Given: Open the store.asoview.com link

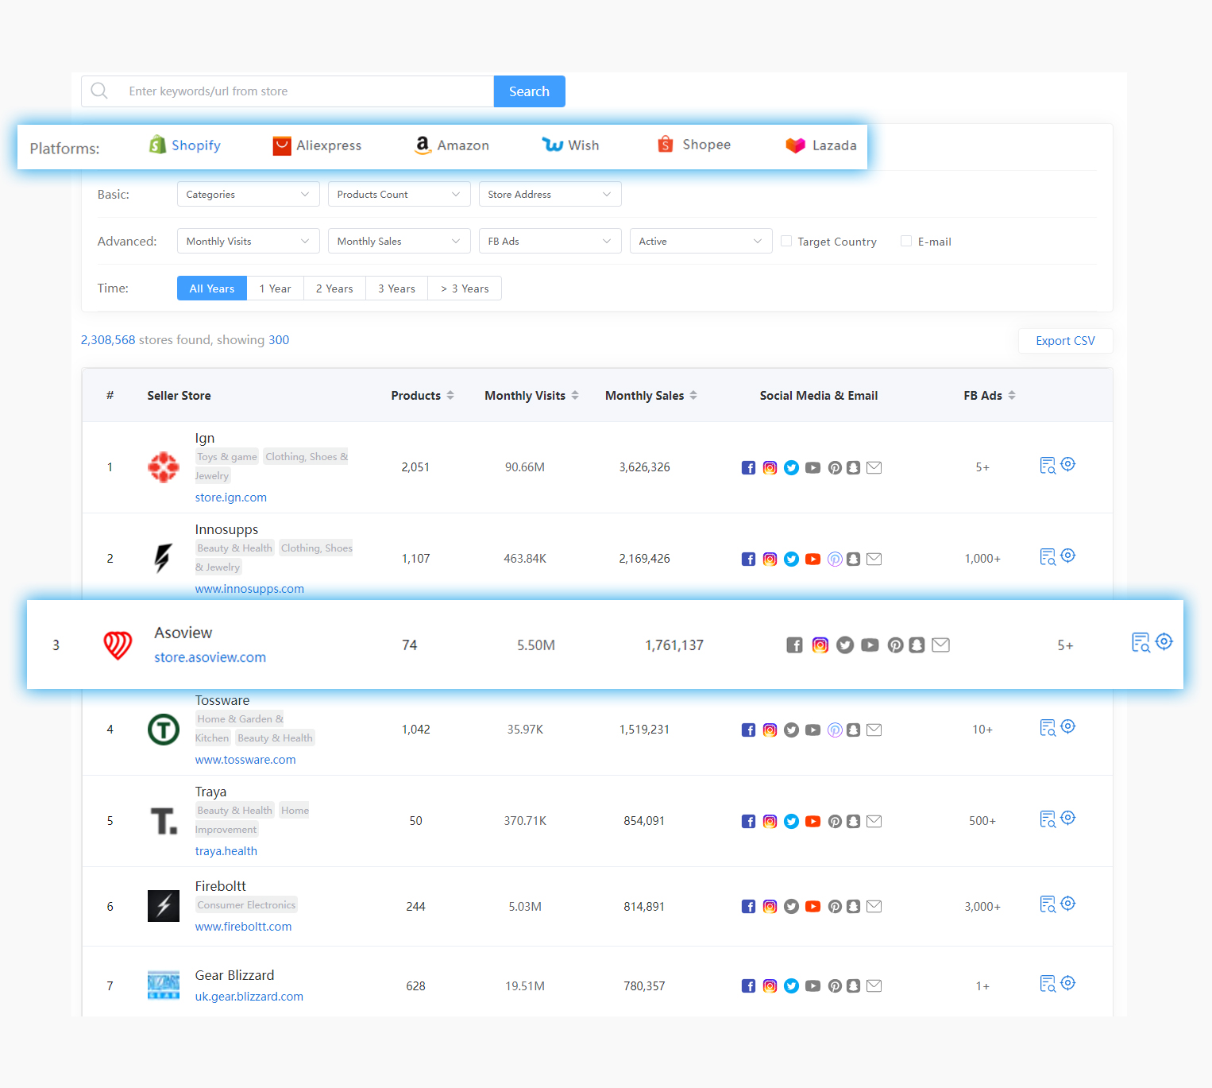Looking at the screenshot, I should point(209,657).
